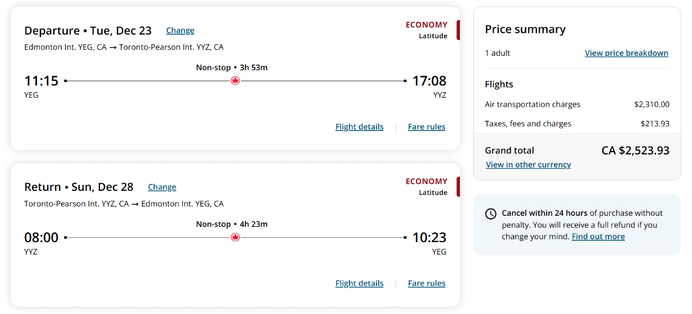
Task: Open Flight details for the return flight
Action: [x=359, y=283]
